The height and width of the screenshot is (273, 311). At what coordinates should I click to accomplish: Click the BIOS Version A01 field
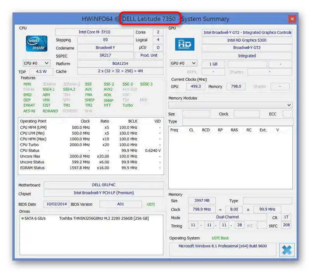pos(121,204)
